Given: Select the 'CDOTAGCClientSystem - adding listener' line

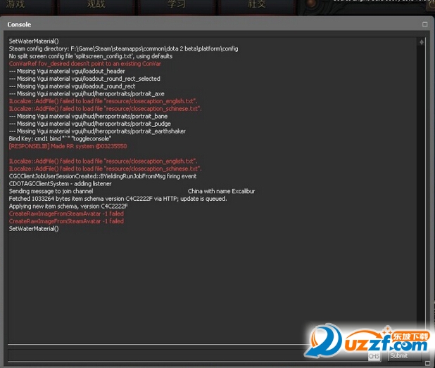Looking at the screenshot, I should (61, 184).
